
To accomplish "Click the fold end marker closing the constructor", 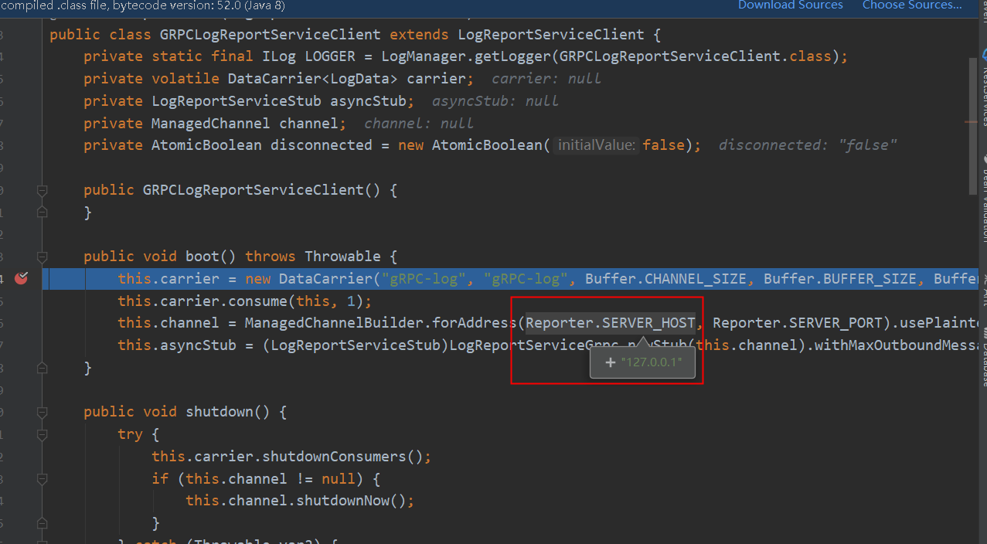I will tap(43, 212).
